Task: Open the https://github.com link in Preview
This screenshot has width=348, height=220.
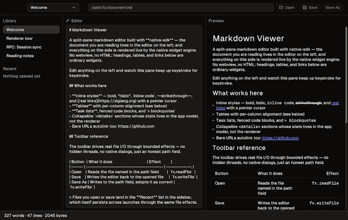Action: tap(280, 138)
